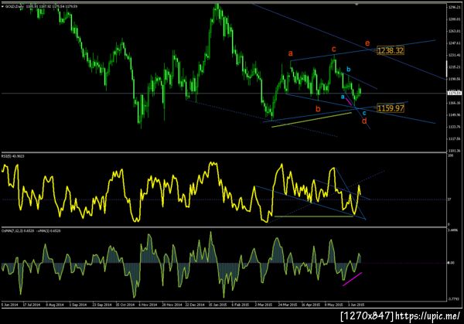Click the OsMA indicator label
This screenshot has height=324, width=464.
point(31,230)
